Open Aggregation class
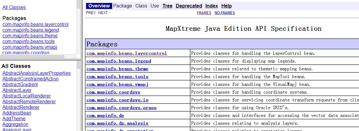The height and width of the screenshot is (131, 359). pos(15,124)
